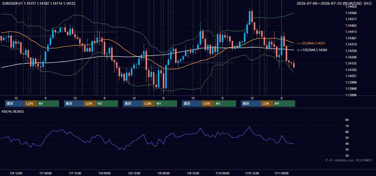Select the 7/7 00:00 time axis label

[45, 173]
